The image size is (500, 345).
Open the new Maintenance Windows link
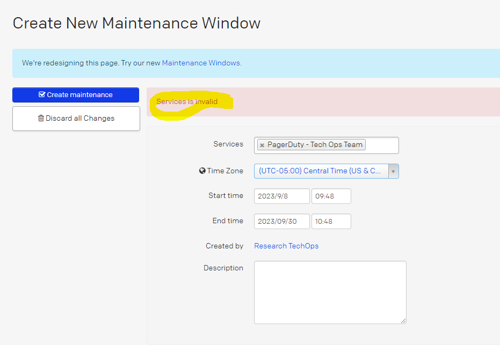pos(201,63)
